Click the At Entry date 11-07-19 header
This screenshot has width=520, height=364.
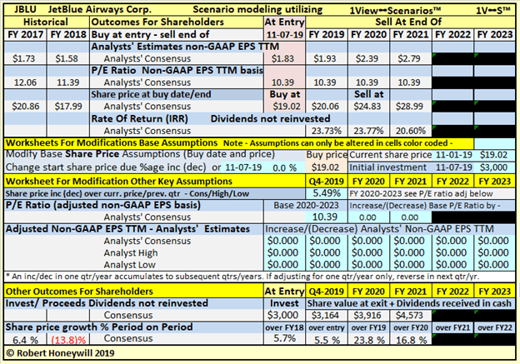point(285,35)
